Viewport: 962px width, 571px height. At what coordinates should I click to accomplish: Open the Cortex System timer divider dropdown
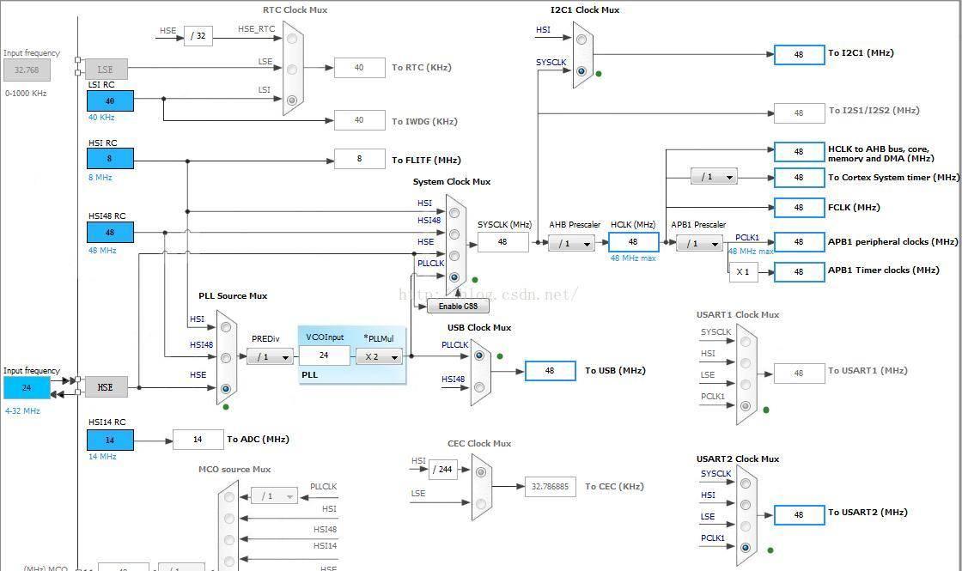(714, 177)
